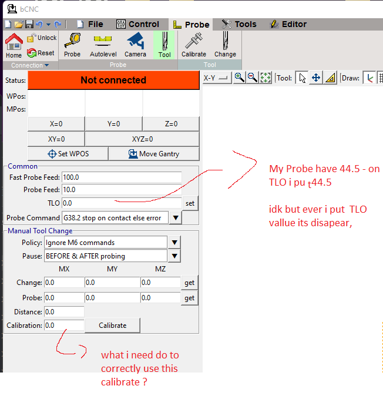Image resolution: width=383 pixels, height=406 pixels.
Task: Click the Open folder icon
Action: click(19, 24)
